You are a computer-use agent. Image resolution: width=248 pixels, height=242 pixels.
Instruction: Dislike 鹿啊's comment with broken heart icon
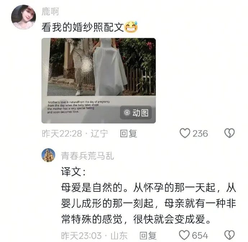[230, 133]
